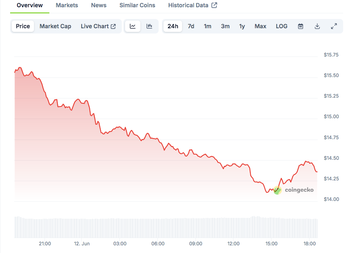
Task: Open Historical Data external link icon
Action: [214, 5]
